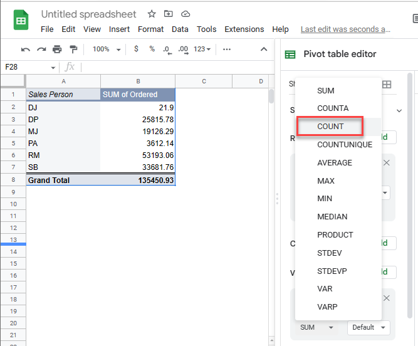
Task: Format selection as currency with dollar icon
Action: pos(137,50)
